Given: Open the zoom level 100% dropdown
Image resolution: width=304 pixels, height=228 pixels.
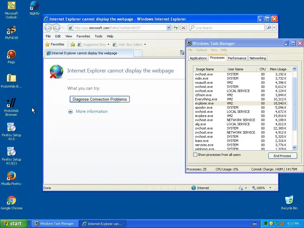Looking at the screenshot, I should (x=270, y=188).
